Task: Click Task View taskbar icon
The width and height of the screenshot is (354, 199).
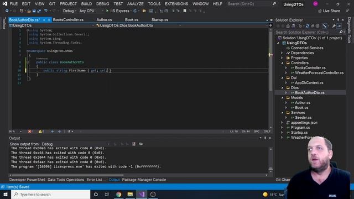Action: tap(107, 195)
